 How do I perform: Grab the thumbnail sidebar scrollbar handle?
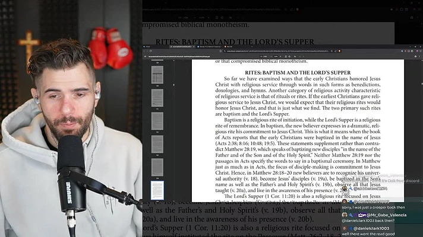pos(173,85)
